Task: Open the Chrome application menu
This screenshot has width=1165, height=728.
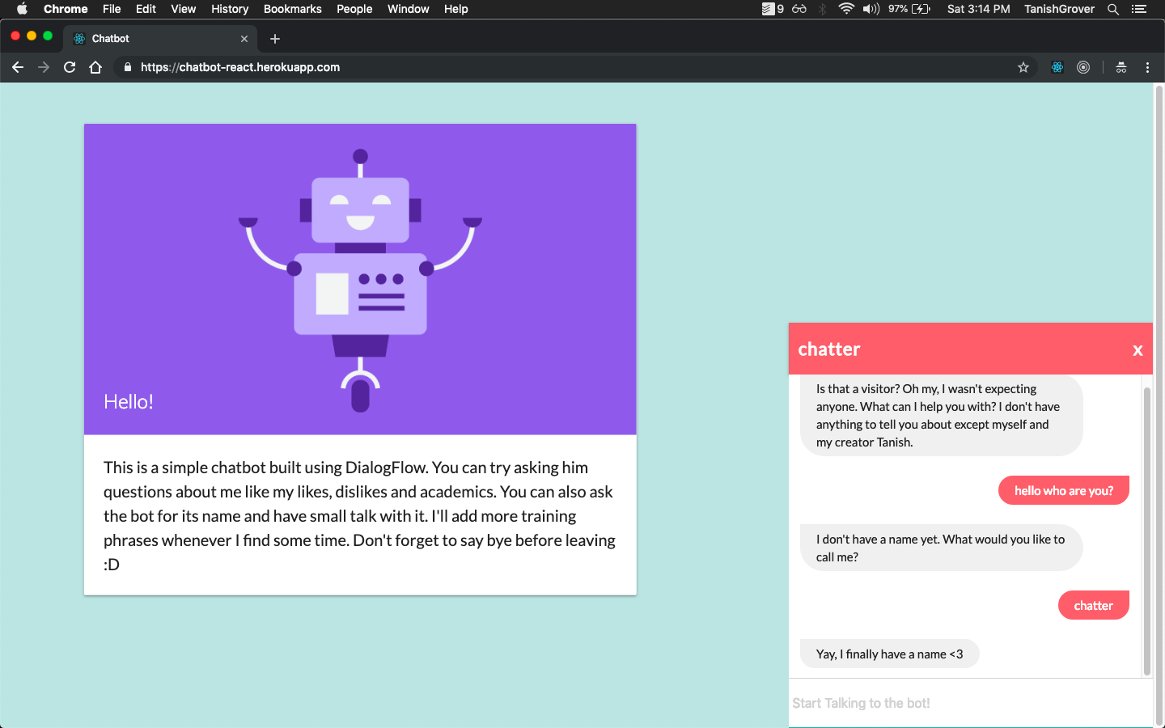Action: (66, 9)
